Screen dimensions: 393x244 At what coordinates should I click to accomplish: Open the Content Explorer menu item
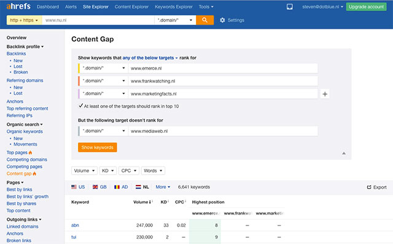pos(131,7)
